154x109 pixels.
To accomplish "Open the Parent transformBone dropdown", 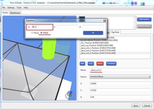I will 120,76.
